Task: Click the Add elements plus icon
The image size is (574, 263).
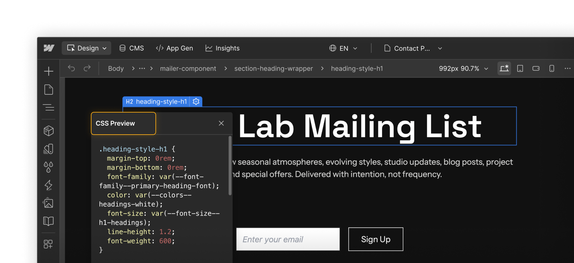Action: pos(48,71)
